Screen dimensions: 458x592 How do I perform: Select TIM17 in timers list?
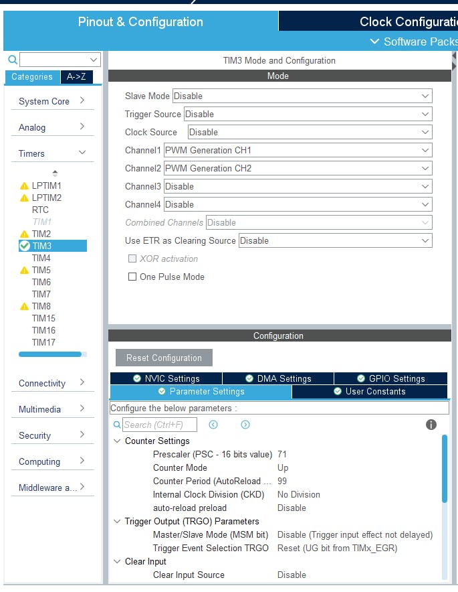click(43, 342)
